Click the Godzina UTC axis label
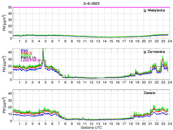The image size is (173, 130). (91, 127)
